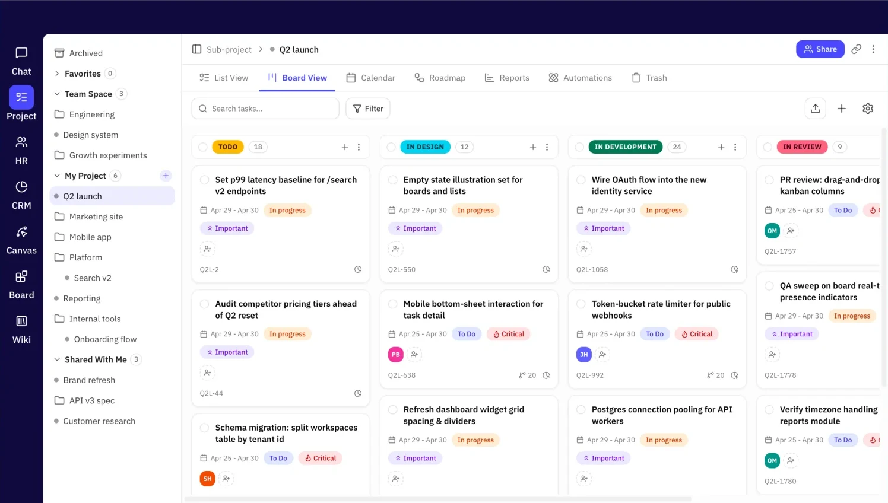Open the Wiki module icon
Screen dimensions: 888x503
(x=21, y=321)
